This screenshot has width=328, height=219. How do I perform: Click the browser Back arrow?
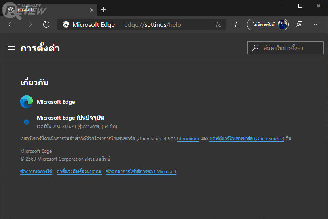pos(11,24)
